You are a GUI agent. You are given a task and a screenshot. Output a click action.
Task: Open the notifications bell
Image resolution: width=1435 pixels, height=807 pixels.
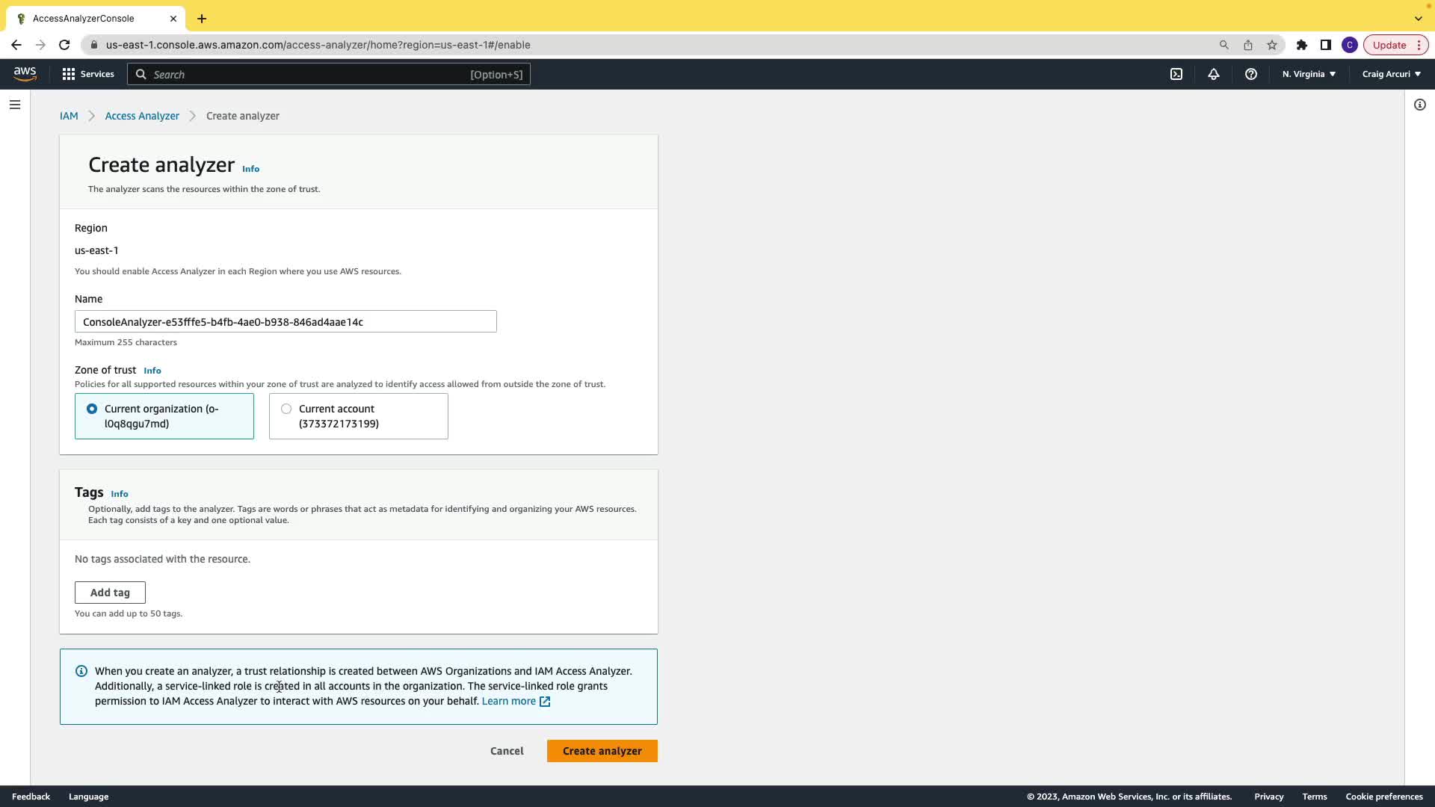(1214, 74)
